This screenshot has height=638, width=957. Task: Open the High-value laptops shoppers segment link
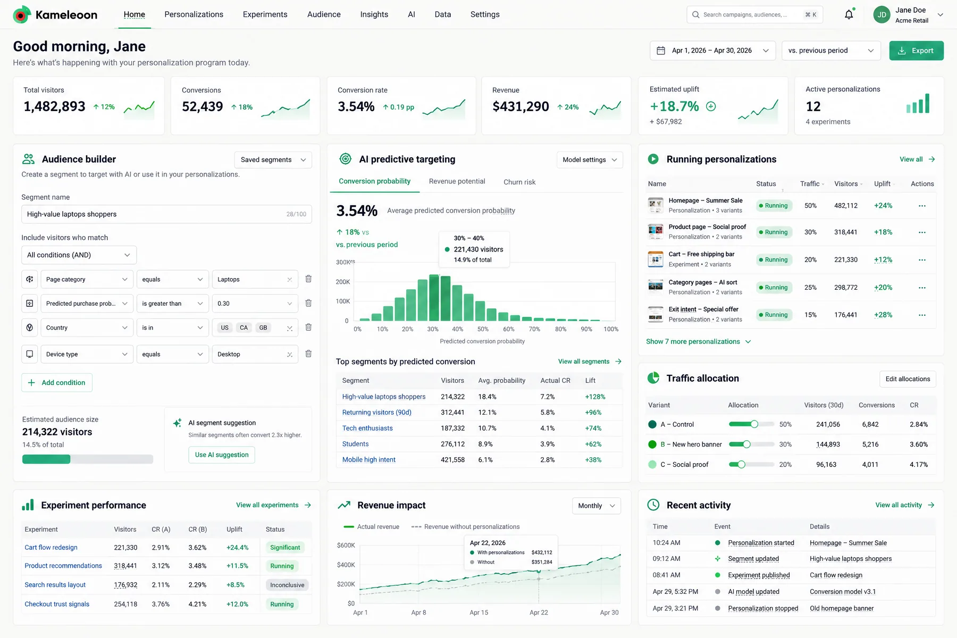(384, 397)
